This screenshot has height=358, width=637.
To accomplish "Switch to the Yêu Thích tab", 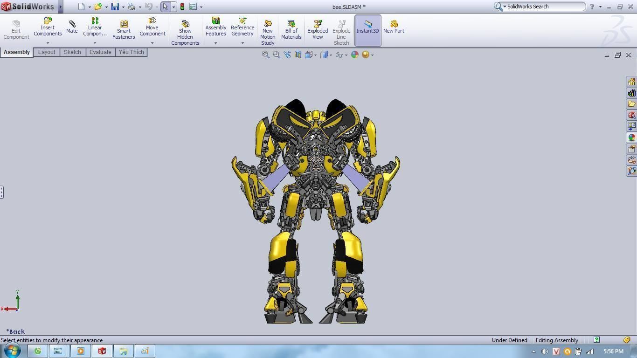I will click(x=131, y=52).
